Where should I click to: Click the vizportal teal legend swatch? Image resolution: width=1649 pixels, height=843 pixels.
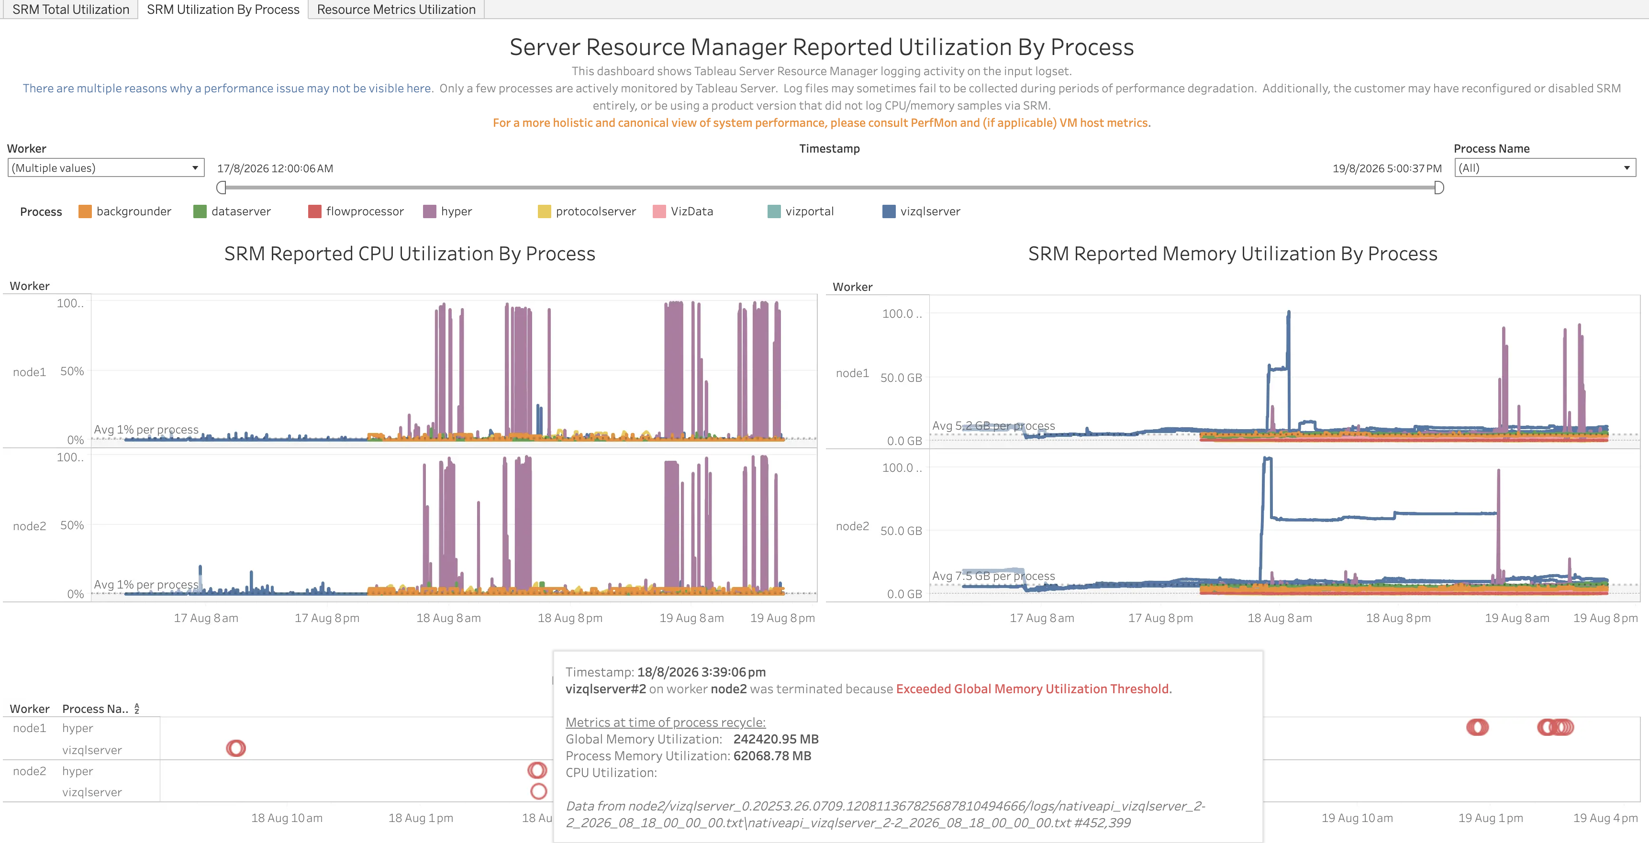click(x=774, y=211)
